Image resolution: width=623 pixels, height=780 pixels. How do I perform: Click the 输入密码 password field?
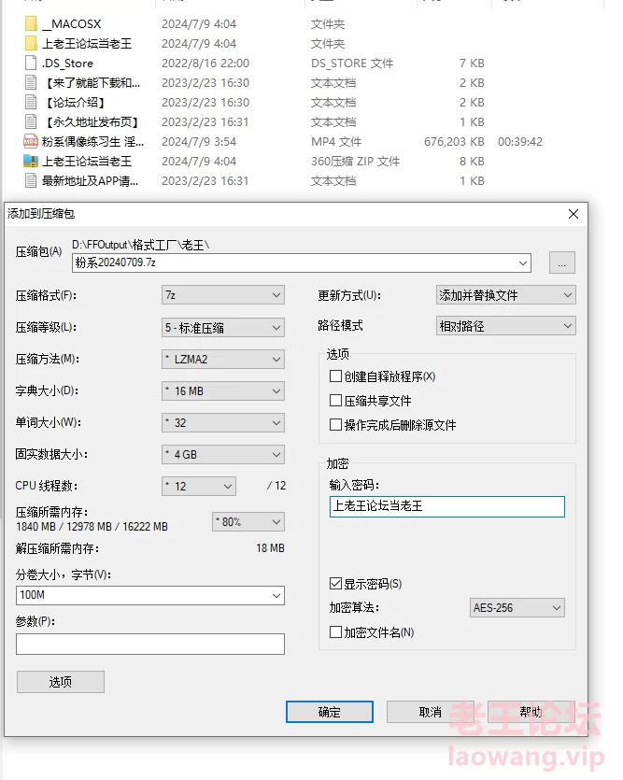[447, 506]
